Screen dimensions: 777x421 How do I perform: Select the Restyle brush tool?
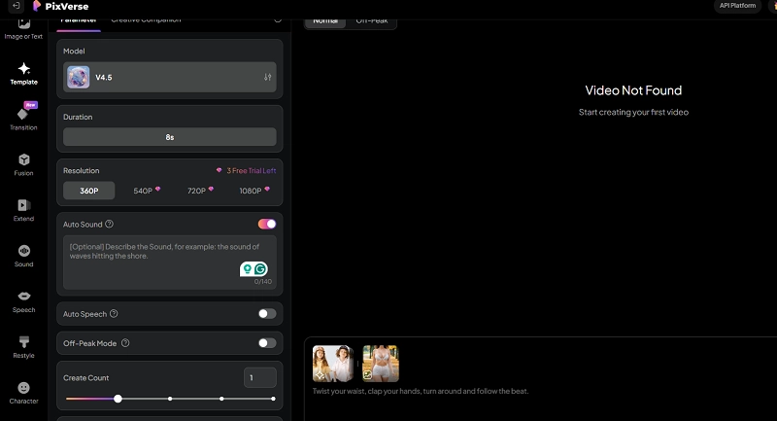(x=23, y=347)
